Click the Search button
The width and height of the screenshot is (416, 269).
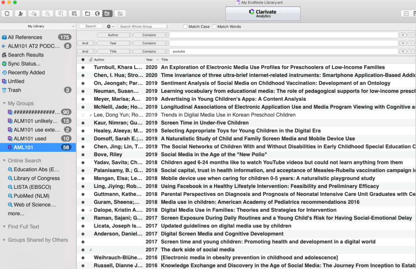pos(91,26)
